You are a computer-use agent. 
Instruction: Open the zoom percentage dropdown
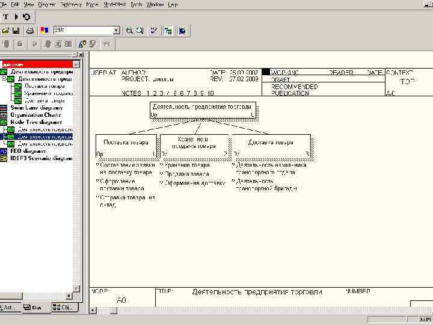coord(116,30)
